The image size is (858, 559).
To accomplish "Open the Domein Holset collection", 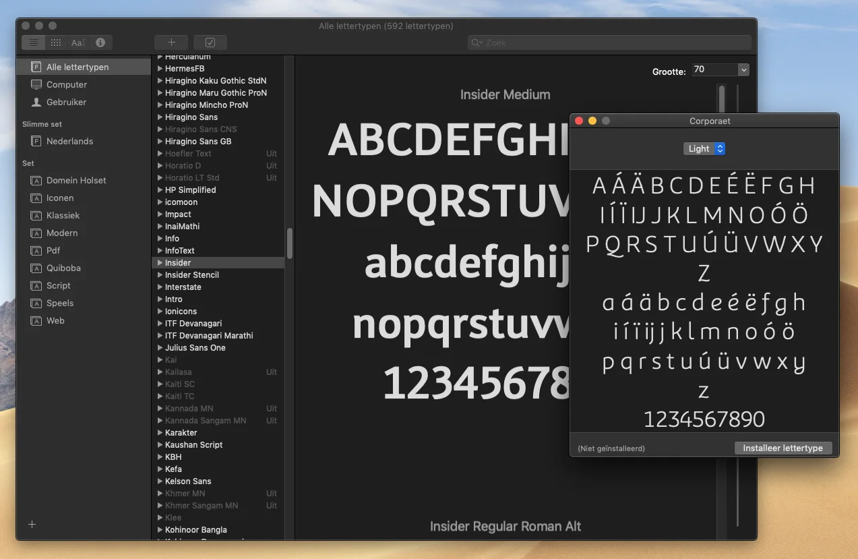I will point(84,180).
